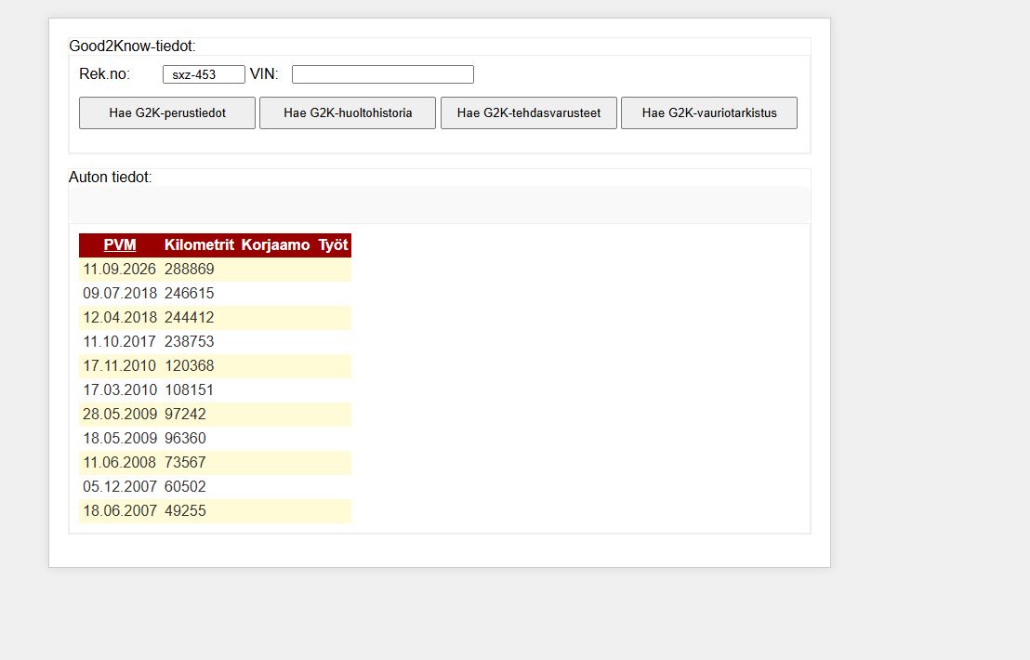This screenshot has height=660, width=1030.
Task: Click the Hae G2K-perustiedot button
Action: click(x=166, y=113)
